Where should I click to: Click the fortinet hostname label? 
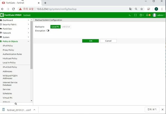[27, 15]
